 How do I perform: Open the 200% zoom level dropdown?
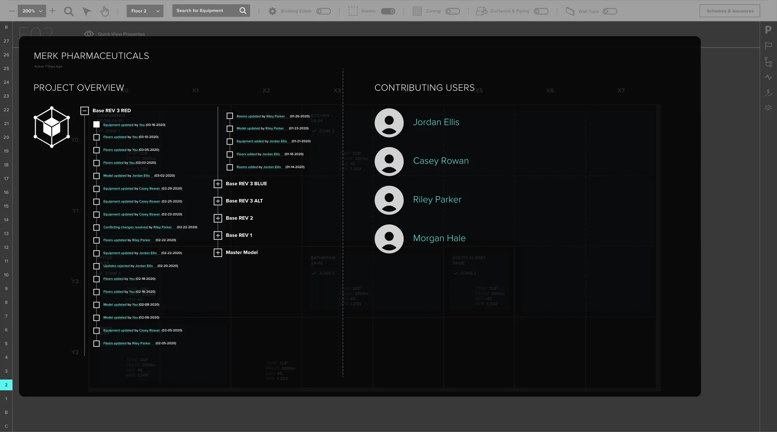(x=32, y=11)
